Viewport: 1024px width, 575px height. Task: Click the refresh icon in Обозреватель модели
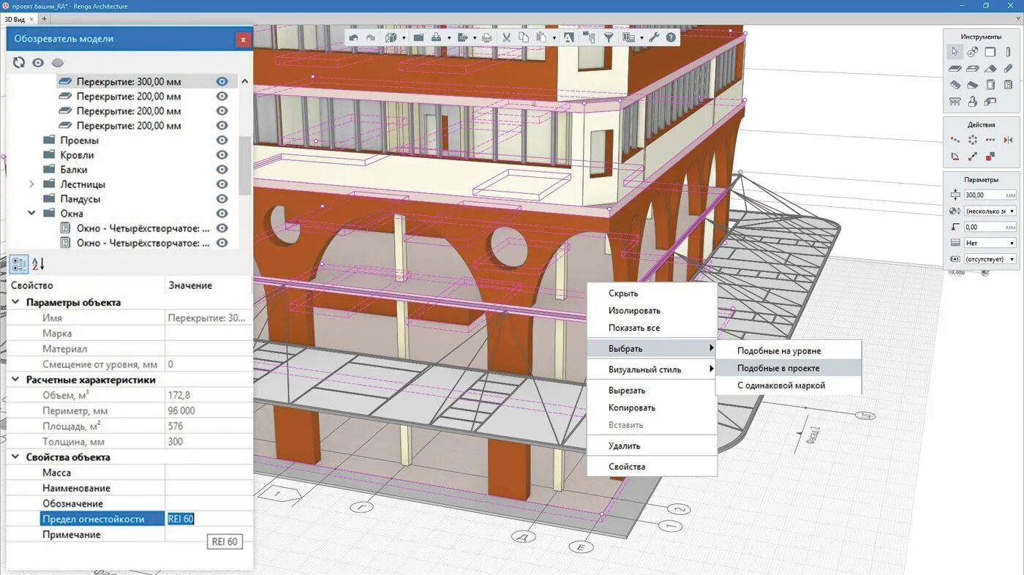(19, 63)
